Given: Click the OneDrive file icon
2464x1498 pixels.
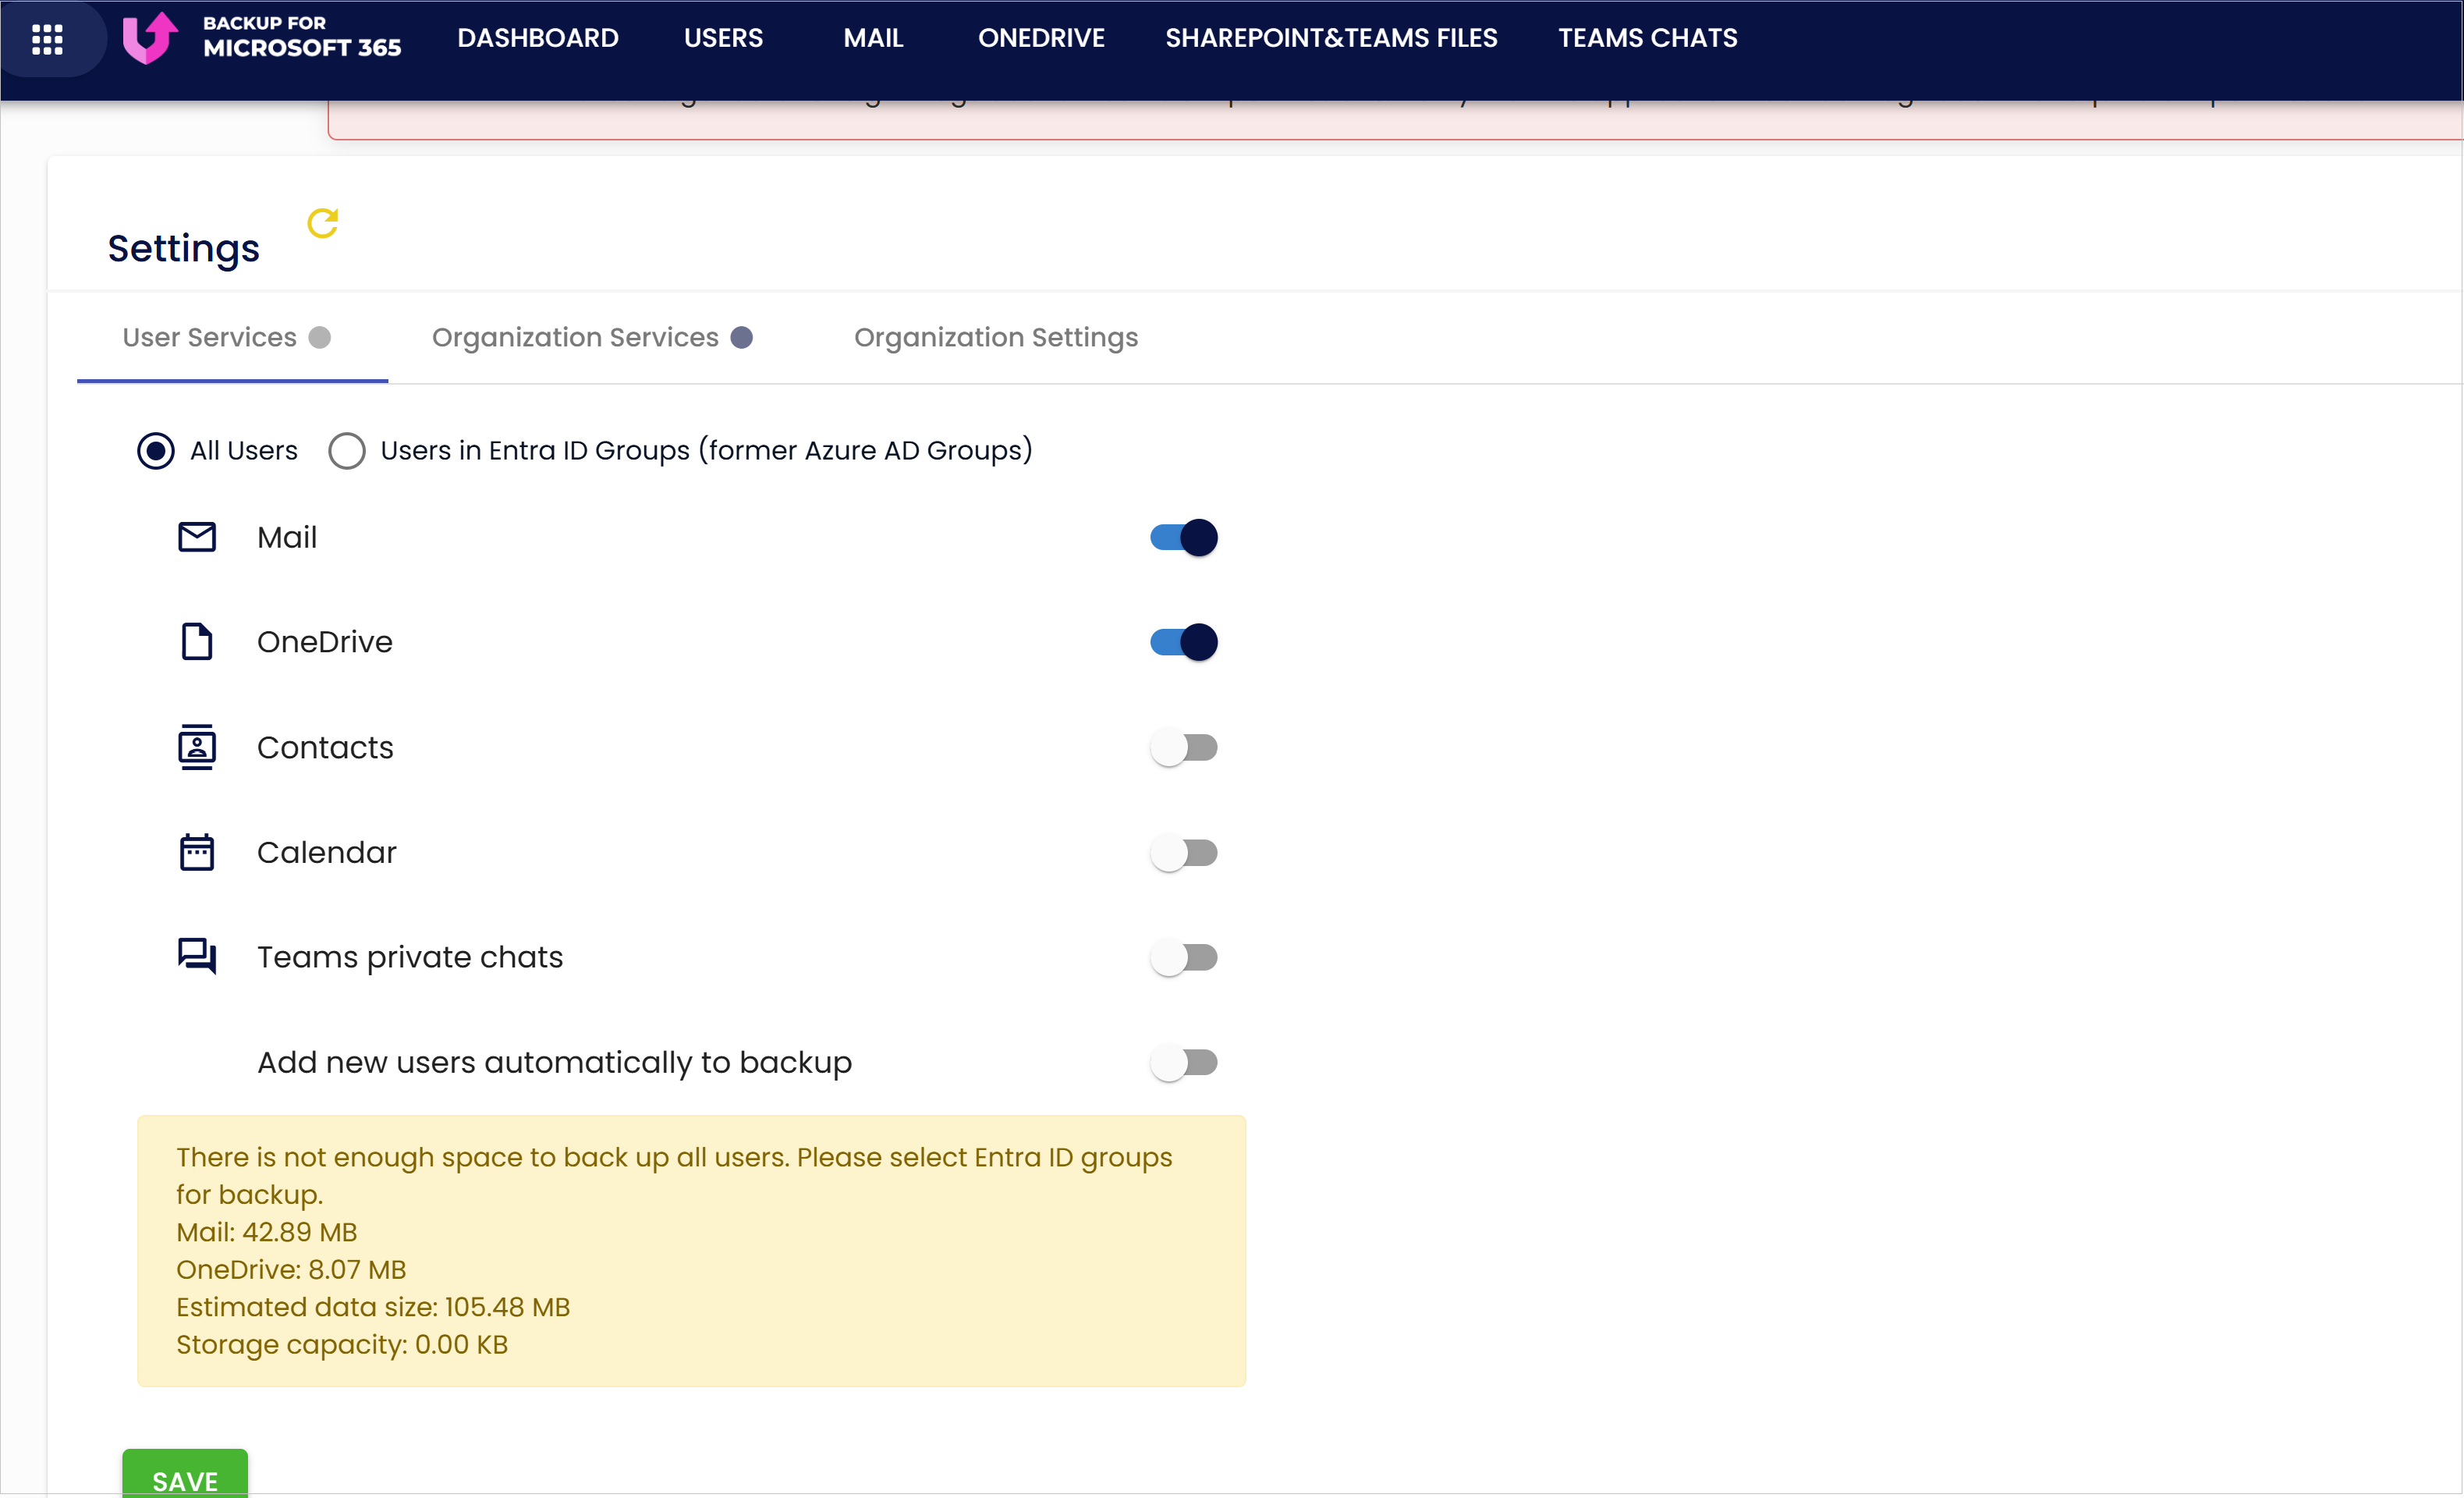Looking at the screenshot, I should coord(197,642).
